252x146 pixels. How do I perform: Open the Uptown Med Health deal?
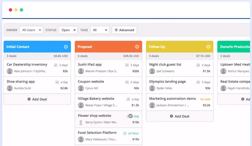(x=235, y=65)
